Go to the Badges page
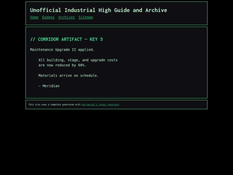The height and width of the screenshot is (175, 233). [x=48, y=17]
